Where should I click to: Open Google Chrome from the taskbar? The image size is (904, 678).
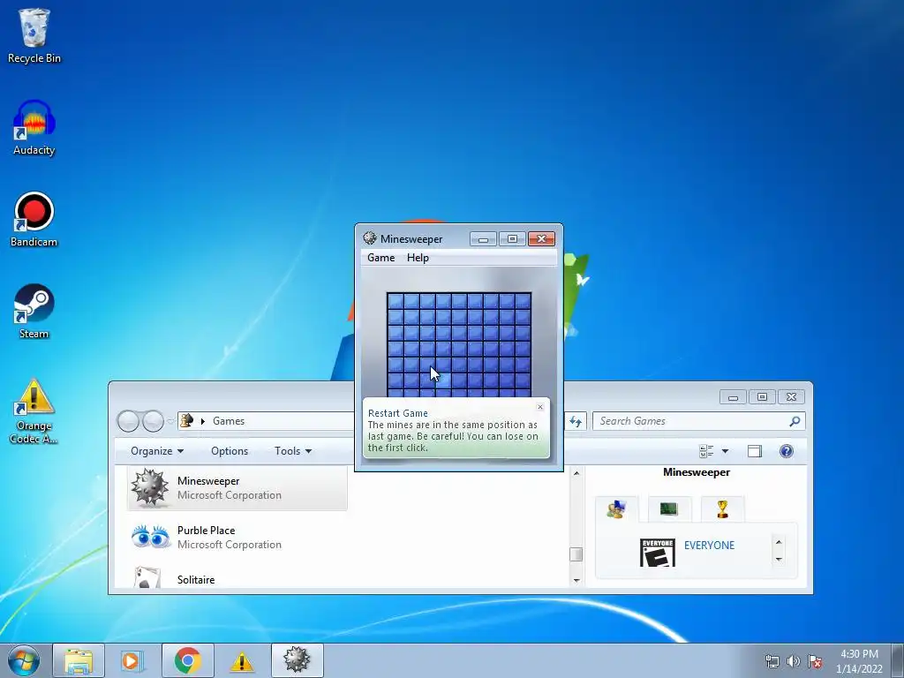[188, 660]
